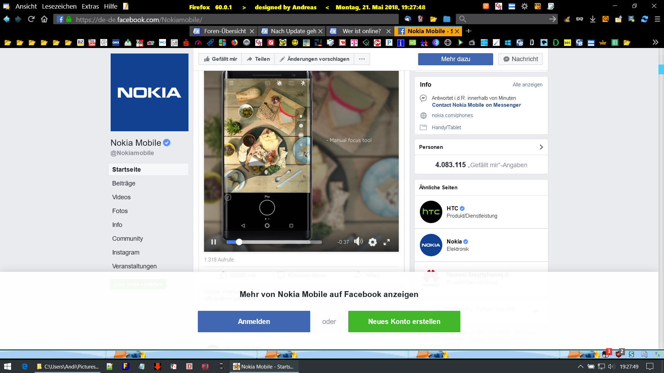Viewport: 664px width, 373px height.
Task: Open the nokia.com/phones link
Action: [452, 115]
